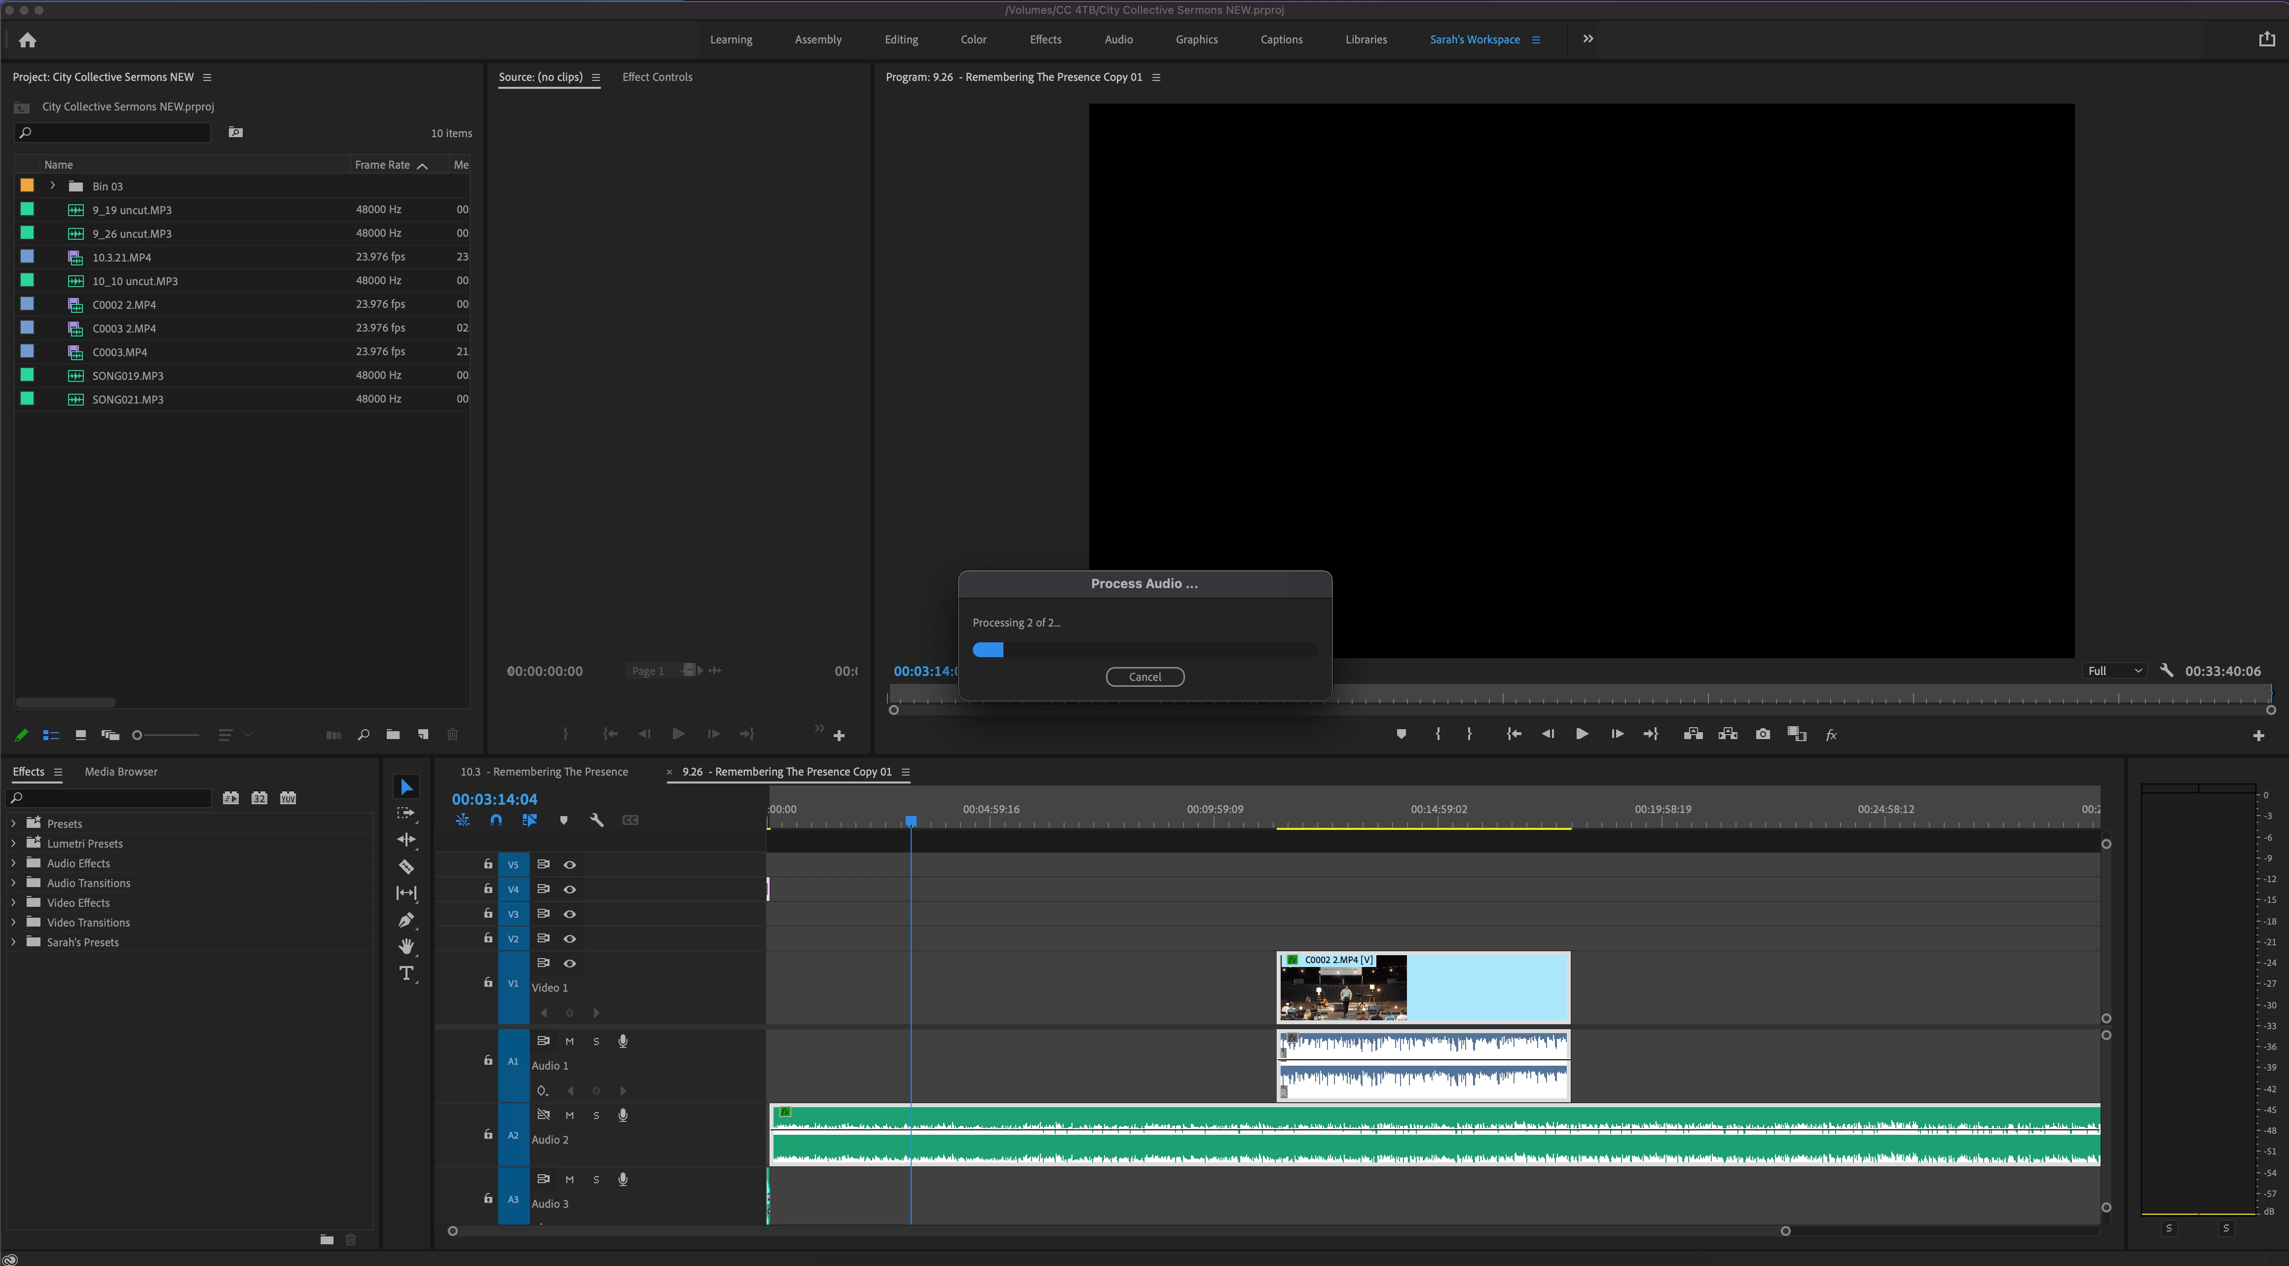Select the Hand tool

click(x=406, y=946)
